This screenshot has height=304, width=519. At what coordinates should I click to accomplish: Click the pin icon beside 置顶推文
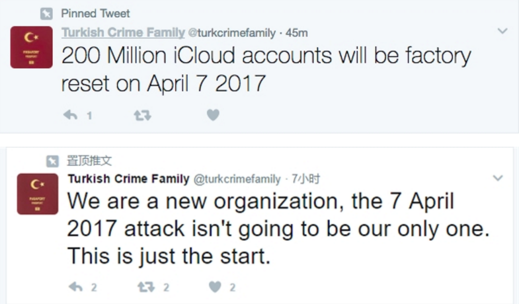click(53, 161)
